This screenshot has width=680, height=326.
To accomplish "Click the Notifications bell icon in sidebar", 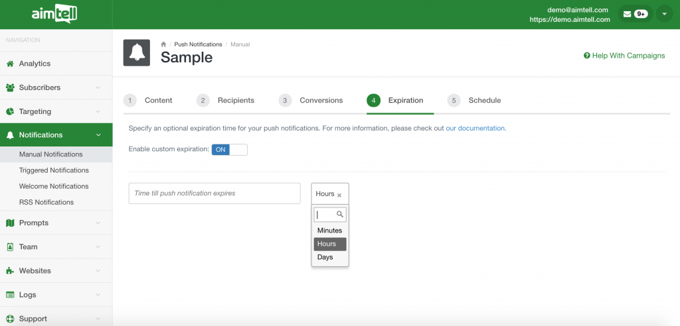I will coord(10,135).
